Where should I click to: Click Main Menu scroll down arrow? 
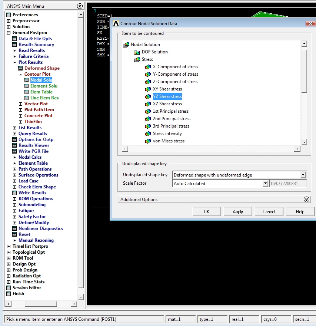coord(81,297)
